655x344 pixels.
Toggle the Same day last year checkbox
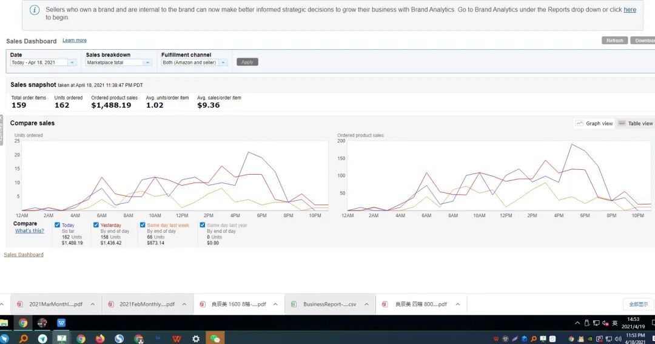[x=203, y=225]
